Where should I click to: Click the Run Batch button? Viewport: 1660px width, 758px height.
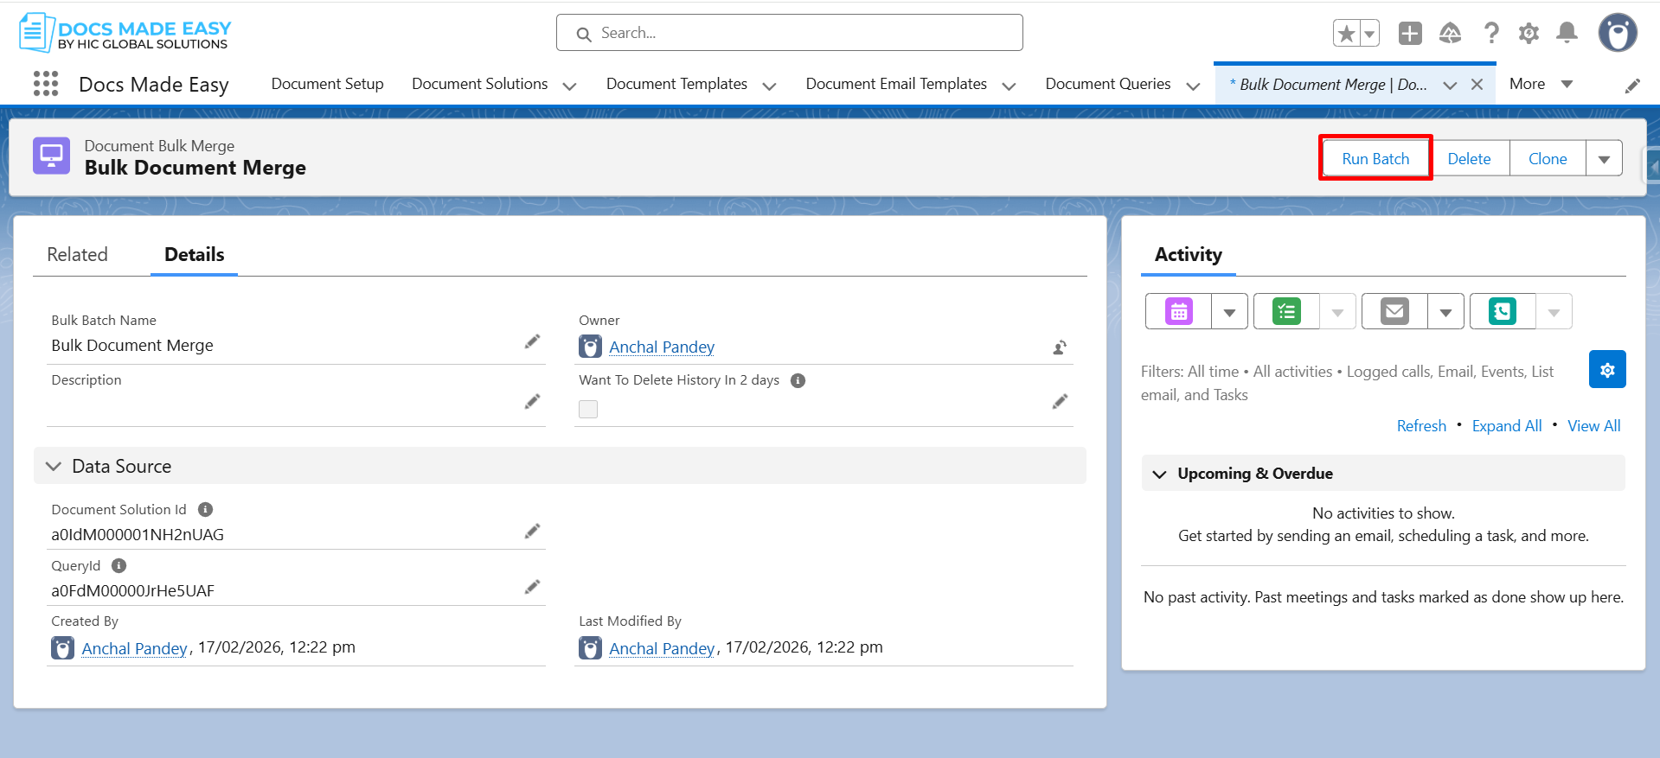pos(1375,159)
